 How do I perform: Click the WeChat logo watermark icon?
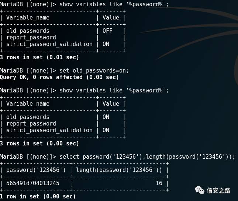pos(200,190)
